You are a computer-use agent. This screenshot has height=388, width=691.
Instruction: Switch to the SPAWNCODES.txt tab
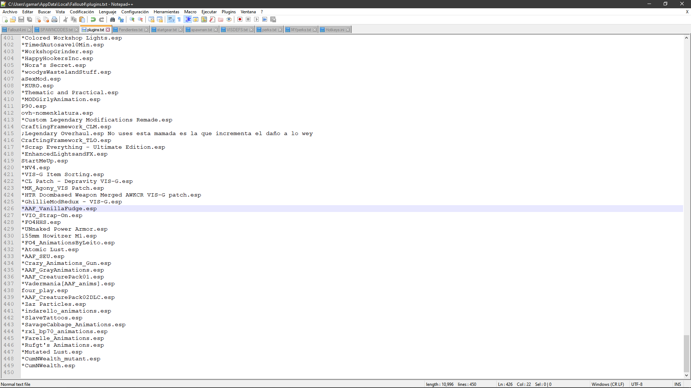click(x=56, y=30)
